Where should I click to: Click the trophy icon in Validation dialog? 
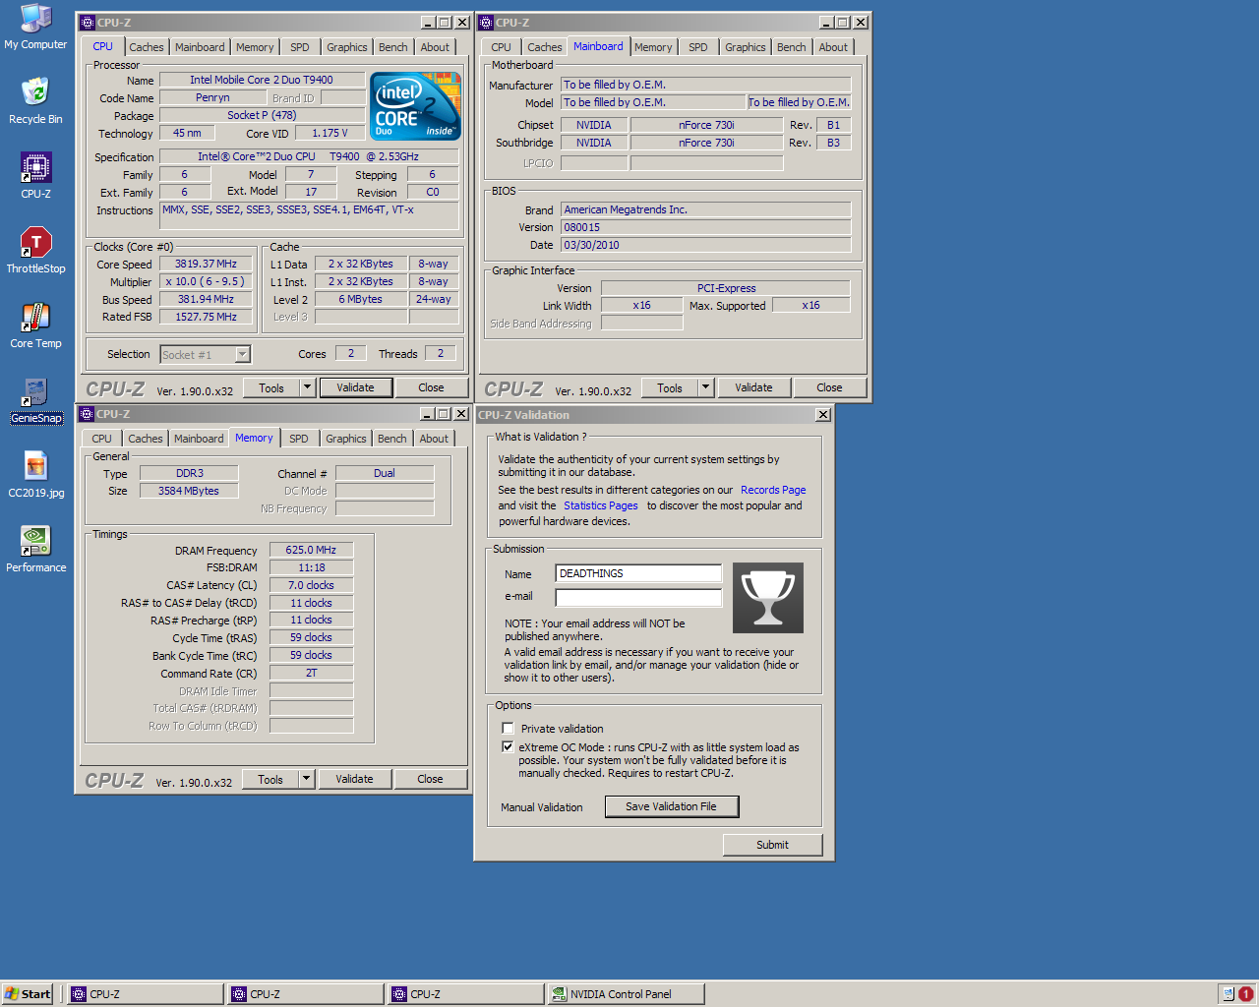click(768, 598)
